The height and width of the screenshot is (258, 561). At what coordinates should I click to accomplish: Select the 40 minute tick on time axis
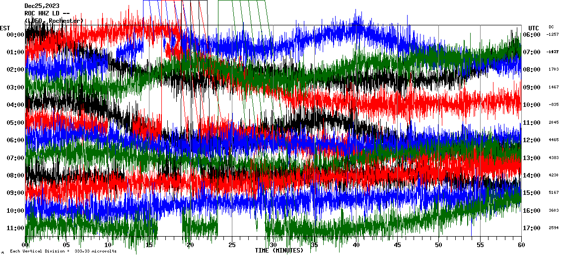click(x=355, y=245)
